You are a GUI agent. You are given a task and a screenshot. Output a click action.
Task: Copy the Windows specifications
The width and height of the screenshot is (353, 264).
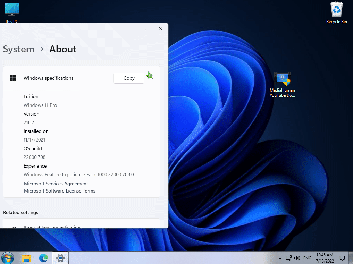[129, 78]
